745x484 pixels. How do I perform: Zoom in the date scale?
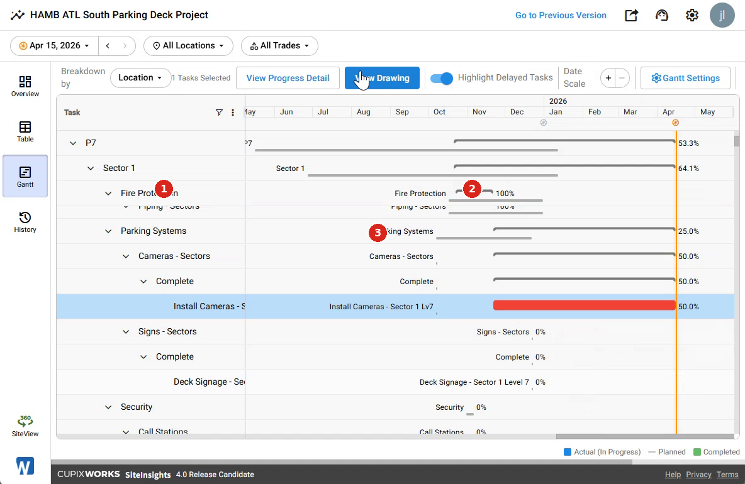(608, 78)
